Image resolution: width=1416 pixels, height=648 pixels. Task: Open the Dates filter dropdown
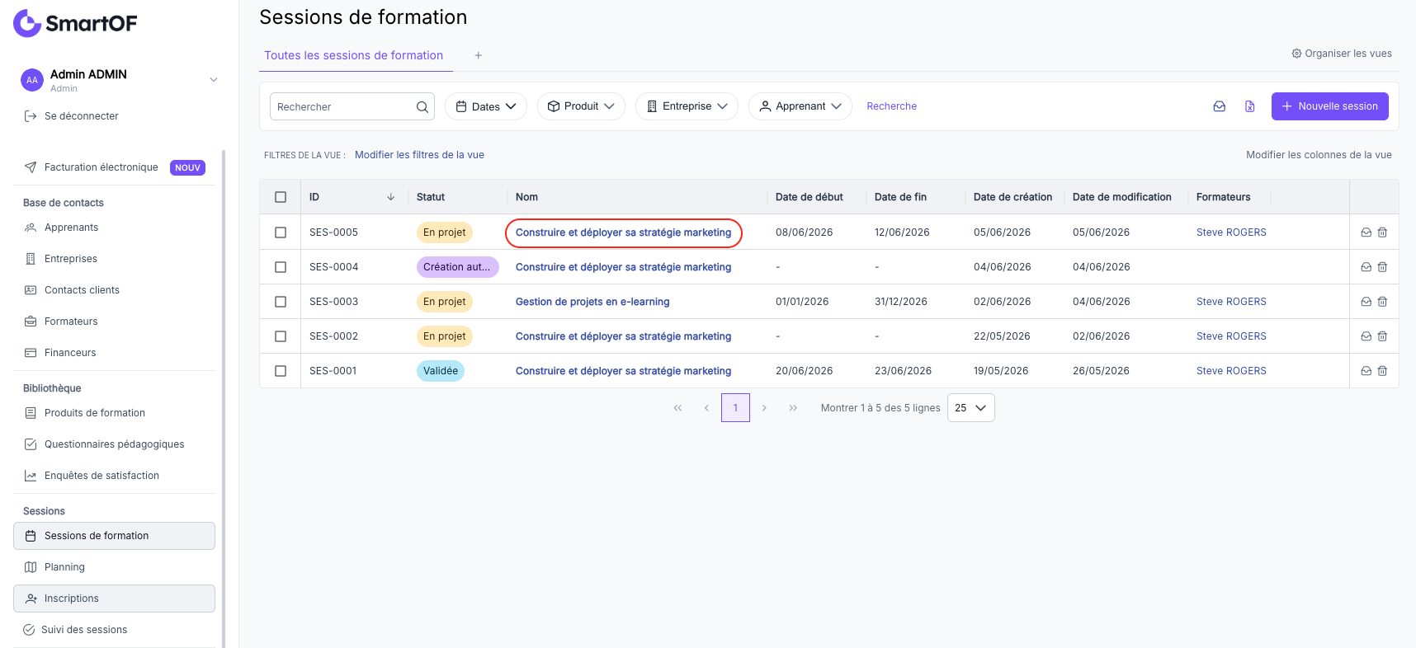point(486,106)
